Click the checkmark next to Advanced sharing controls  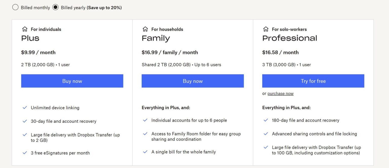tap(266, 133)
